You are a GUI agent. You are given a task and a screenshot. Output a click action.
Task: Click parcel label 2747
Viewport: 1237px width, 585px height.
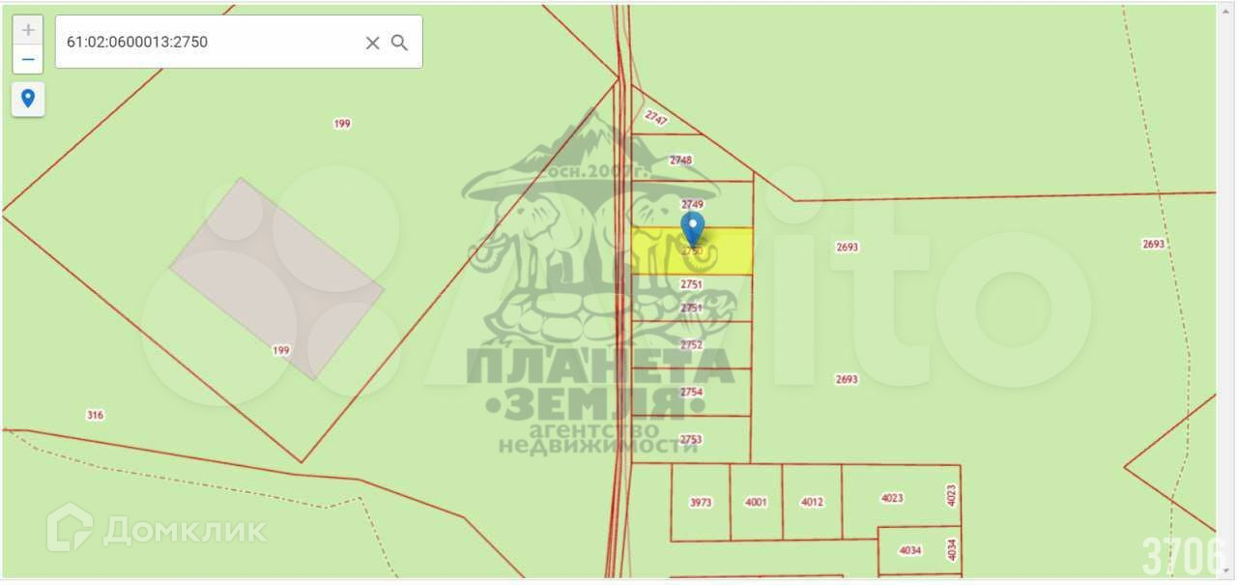pyautogui.click(x=656, y=118)
